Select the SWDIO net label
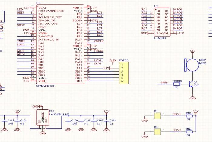 (x=98, y=51)
